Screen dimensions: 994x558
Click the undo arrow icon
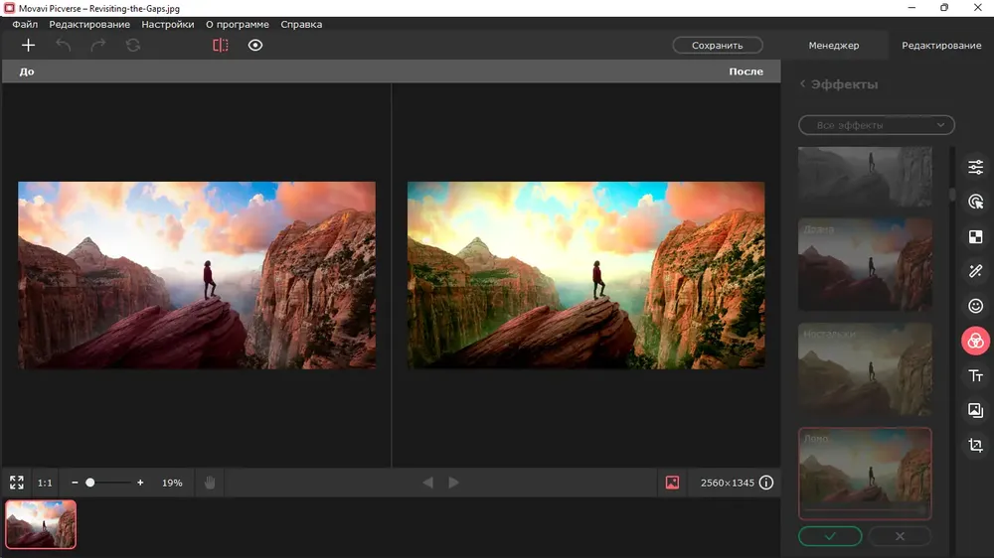pos(64,45)
